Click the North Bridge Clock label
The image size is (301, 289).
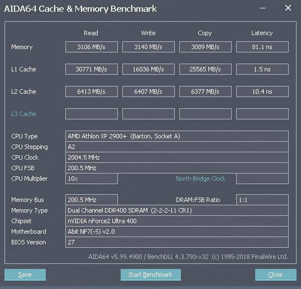pos(201,179)
